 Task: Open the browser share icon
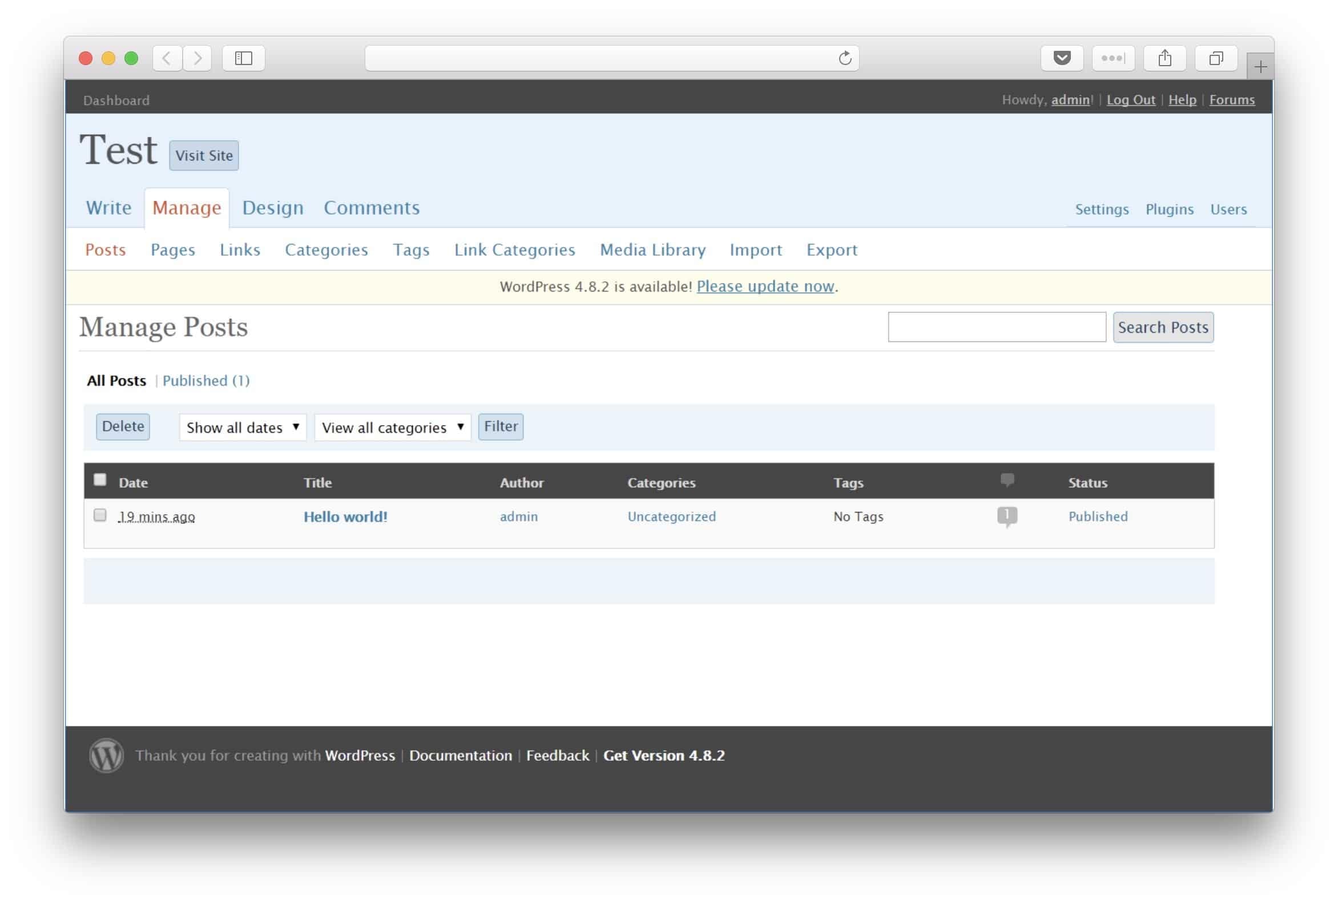pyautogui.click(x=1164, y=58)
